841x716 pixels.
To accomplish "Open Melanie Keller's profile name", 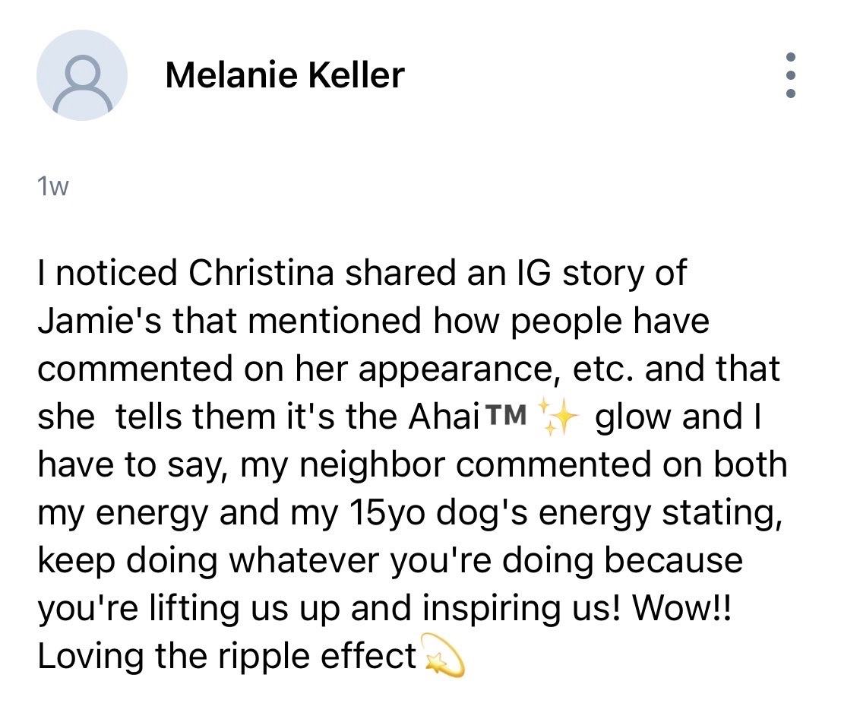I will tap(284, 74).
